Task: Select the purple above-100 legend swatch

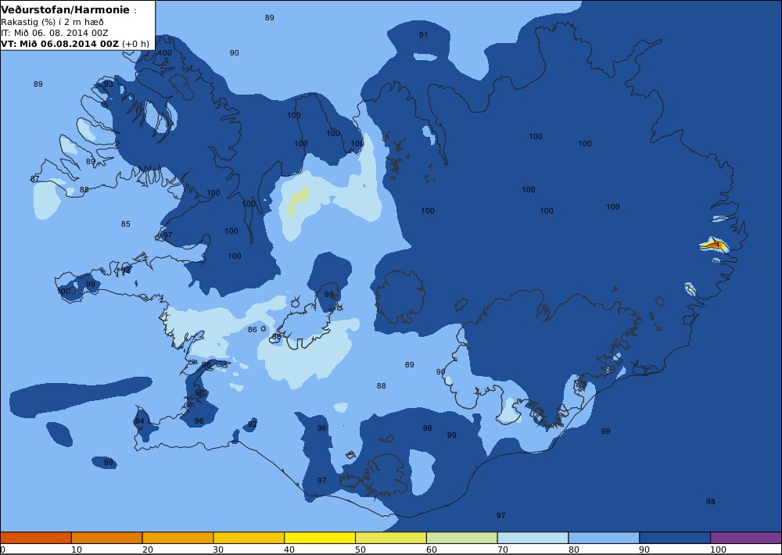Action: [x=746, y=538]
